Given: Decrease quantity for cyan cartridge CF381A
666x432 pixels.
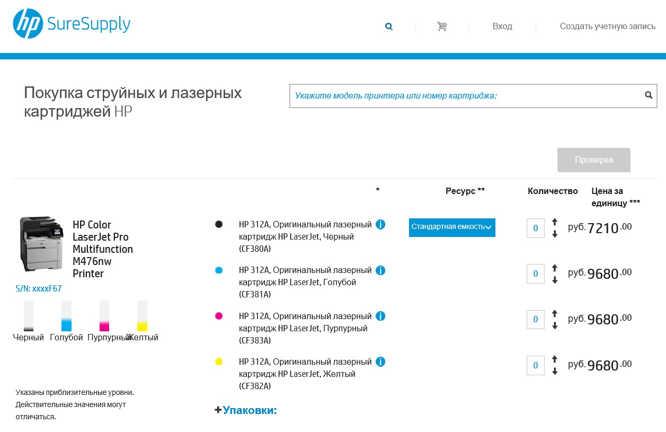Looking at the screenshot, I should coord(555,280).
